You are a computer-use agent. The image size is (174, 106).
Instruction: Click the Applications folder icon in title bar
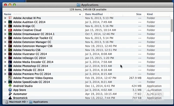pos(79,5)
